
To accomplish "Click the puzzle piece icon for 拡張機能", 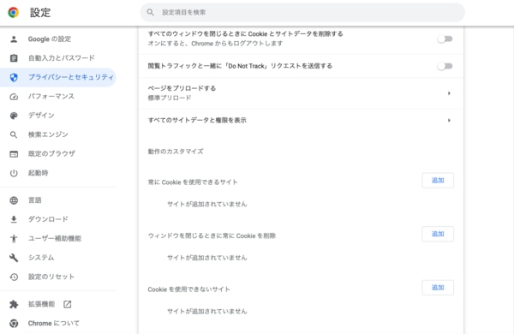I will click(14, 304).
